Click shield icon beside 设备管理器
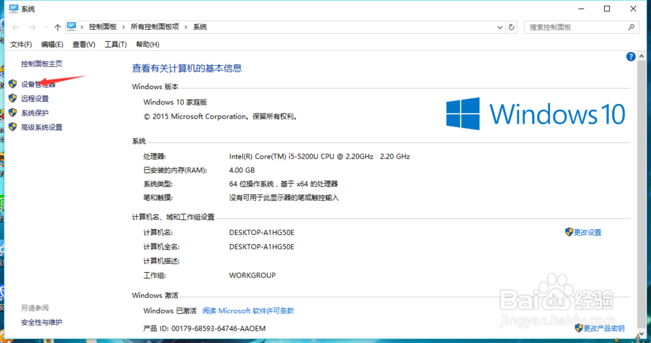The width and height of the screenshot is (651, 343). click(x=13, y=84)
